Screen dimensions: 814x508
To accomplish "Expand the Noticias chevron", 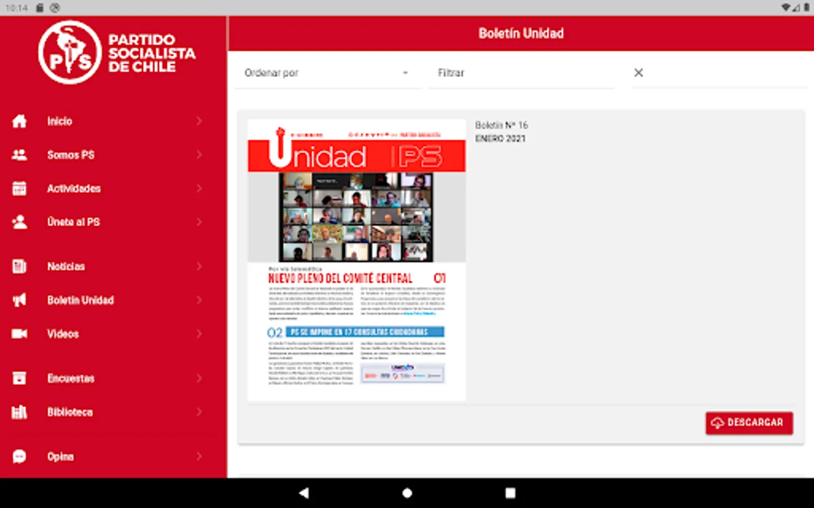I will point(199,266).
